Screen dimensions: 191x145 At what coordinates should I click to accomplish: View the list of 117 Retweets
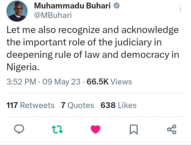(x=31, y=105)
